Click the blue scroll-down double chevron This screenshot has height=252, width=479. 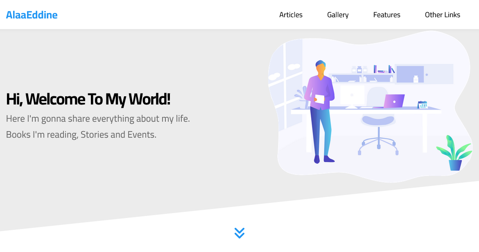239,232
